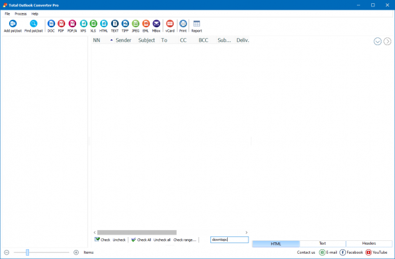Click the down-chevron circle in preview pane
Image resolution: width=395 pixels, height=259 pixels.
(x=378, y=41)
